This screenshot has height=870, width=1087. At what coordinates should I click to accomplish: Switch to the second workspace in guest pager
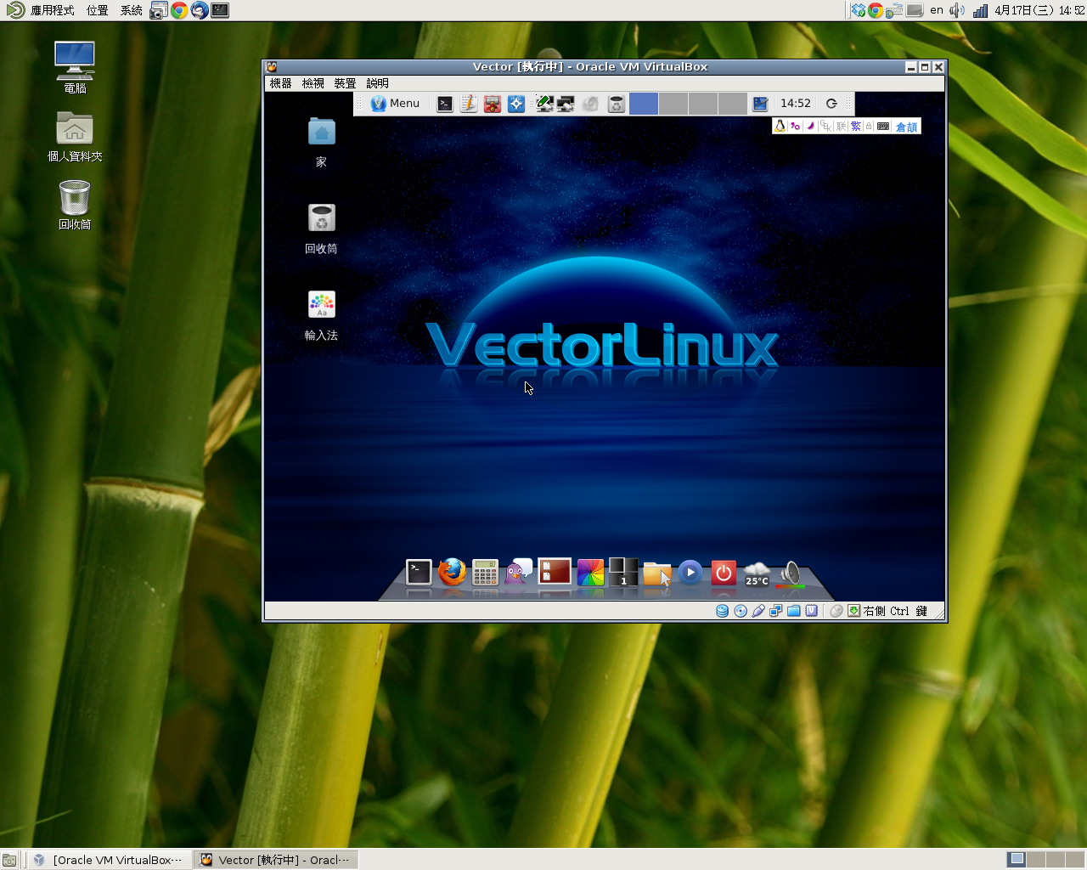[673, 104]
